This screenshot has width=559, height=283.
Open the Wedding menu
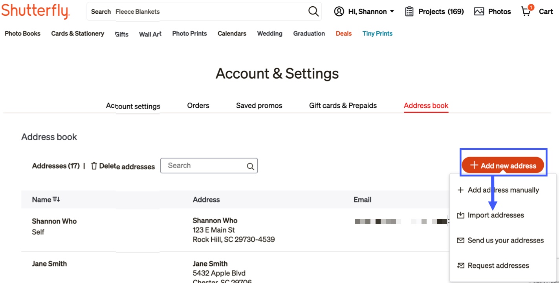[x=269, y=33]
